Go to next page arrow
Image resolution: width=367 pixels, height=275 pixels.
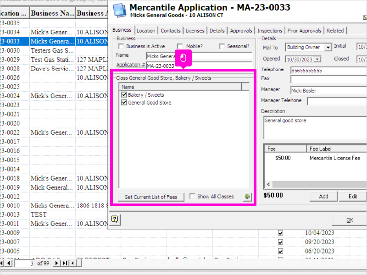pos(56,263)
